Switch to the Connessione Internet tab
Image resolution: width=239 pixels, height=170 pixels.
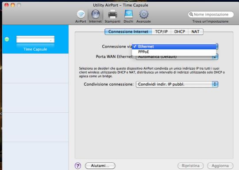[x=128, y=32]
